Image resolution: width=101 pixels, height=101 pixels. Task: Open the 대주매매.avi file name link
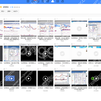(x=29, y=63)
